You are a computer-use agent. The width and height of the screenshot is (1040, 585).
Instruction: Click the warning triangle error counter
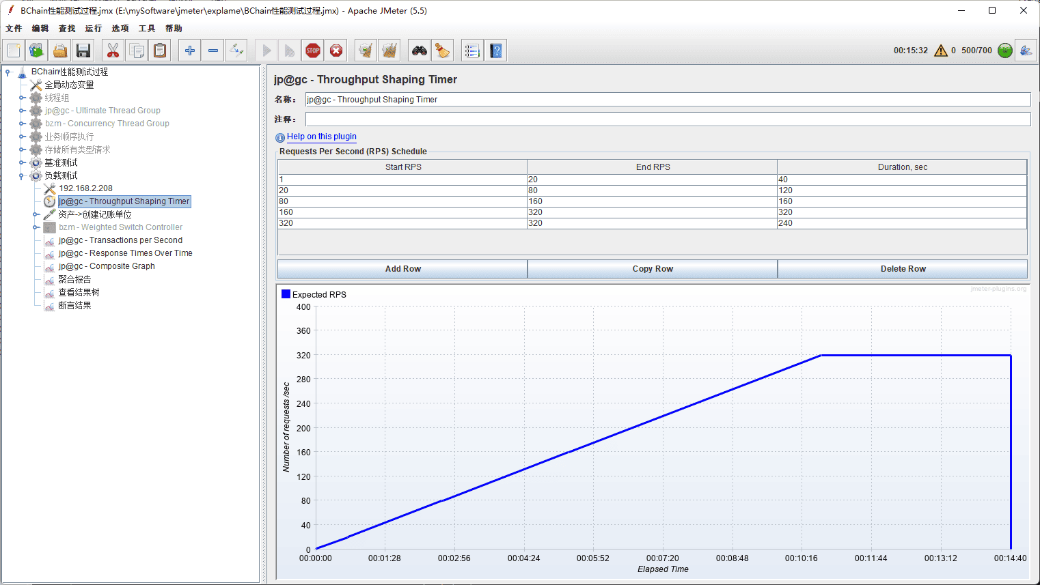[941, 51]
